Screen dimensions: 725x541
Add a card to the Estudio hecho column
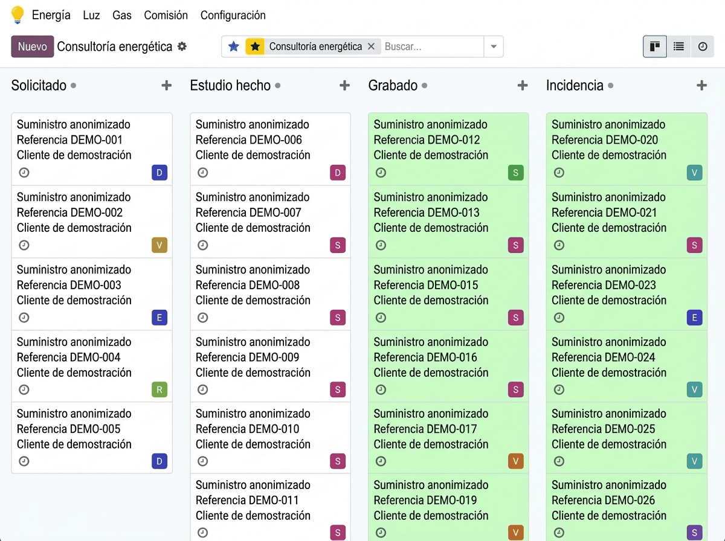point(344,86)
